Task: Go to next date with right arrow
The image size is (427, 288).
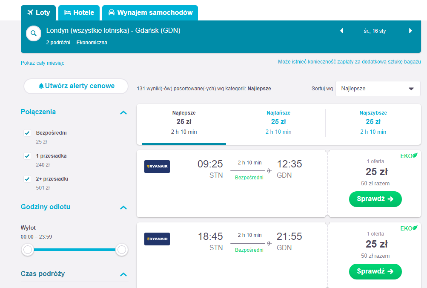Action: pos(410,31)
